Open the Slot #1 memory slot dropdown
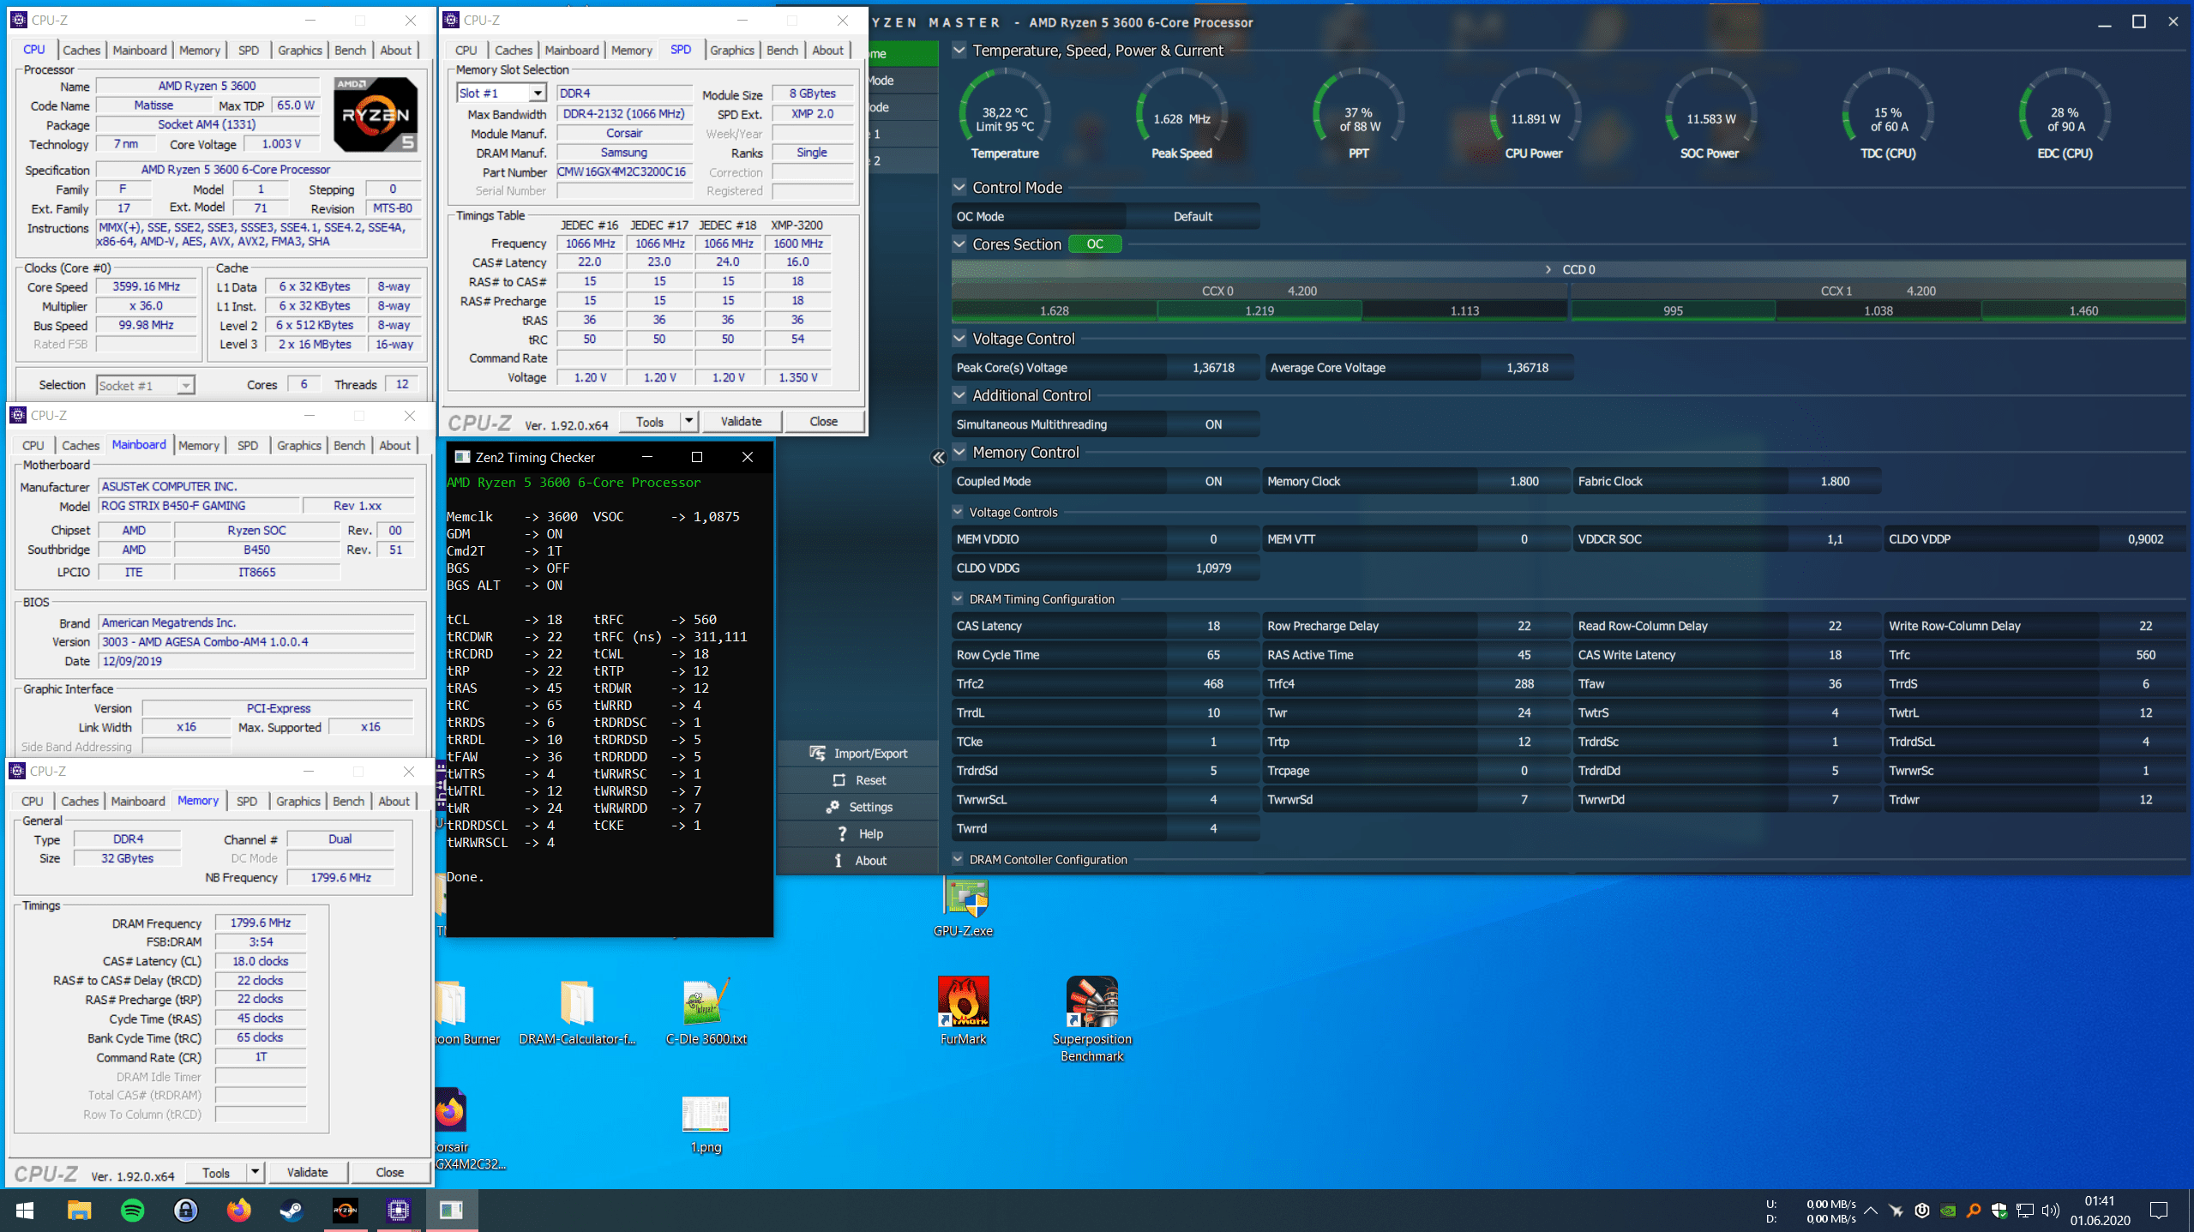The width and height of the screenshot is (2194, 1232). tap(537, 93)
